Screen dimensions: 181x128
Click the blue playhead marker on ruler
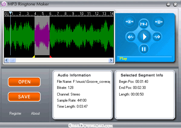10,13
